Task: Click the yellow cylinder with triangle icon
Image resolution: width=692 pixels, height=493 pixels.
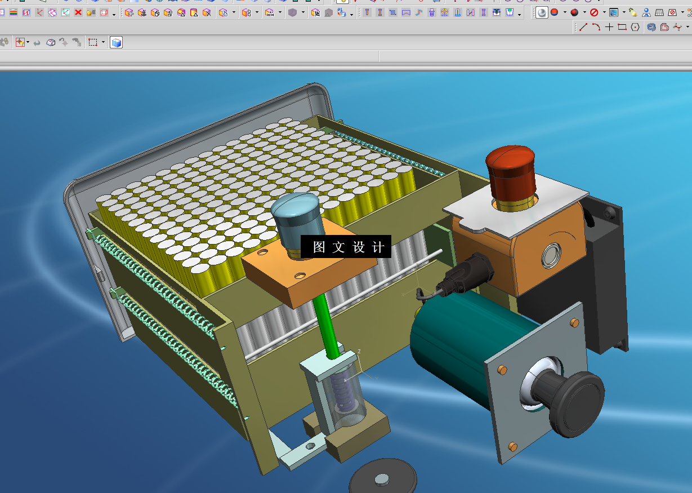Action: 194,12
